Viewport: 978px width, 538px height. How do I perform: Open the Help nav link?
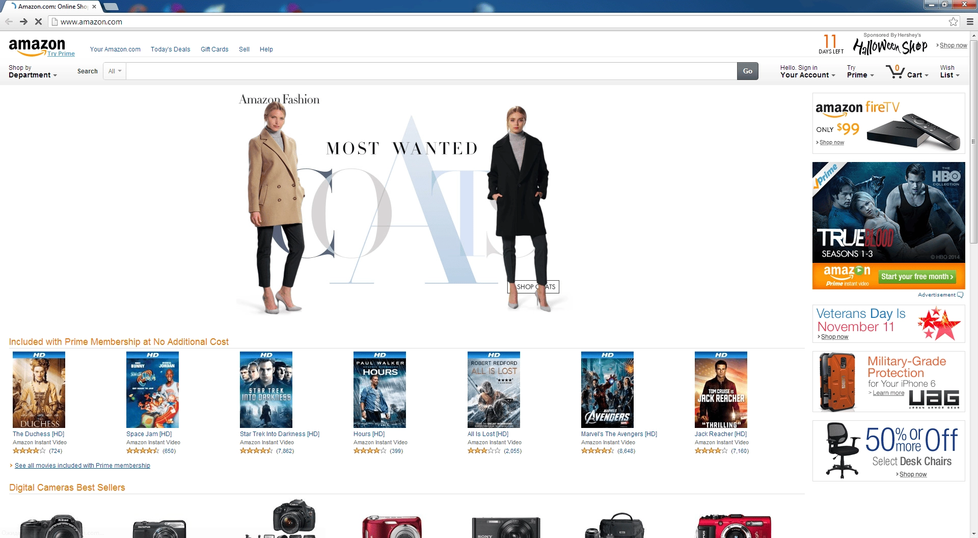tap(266, 49)
